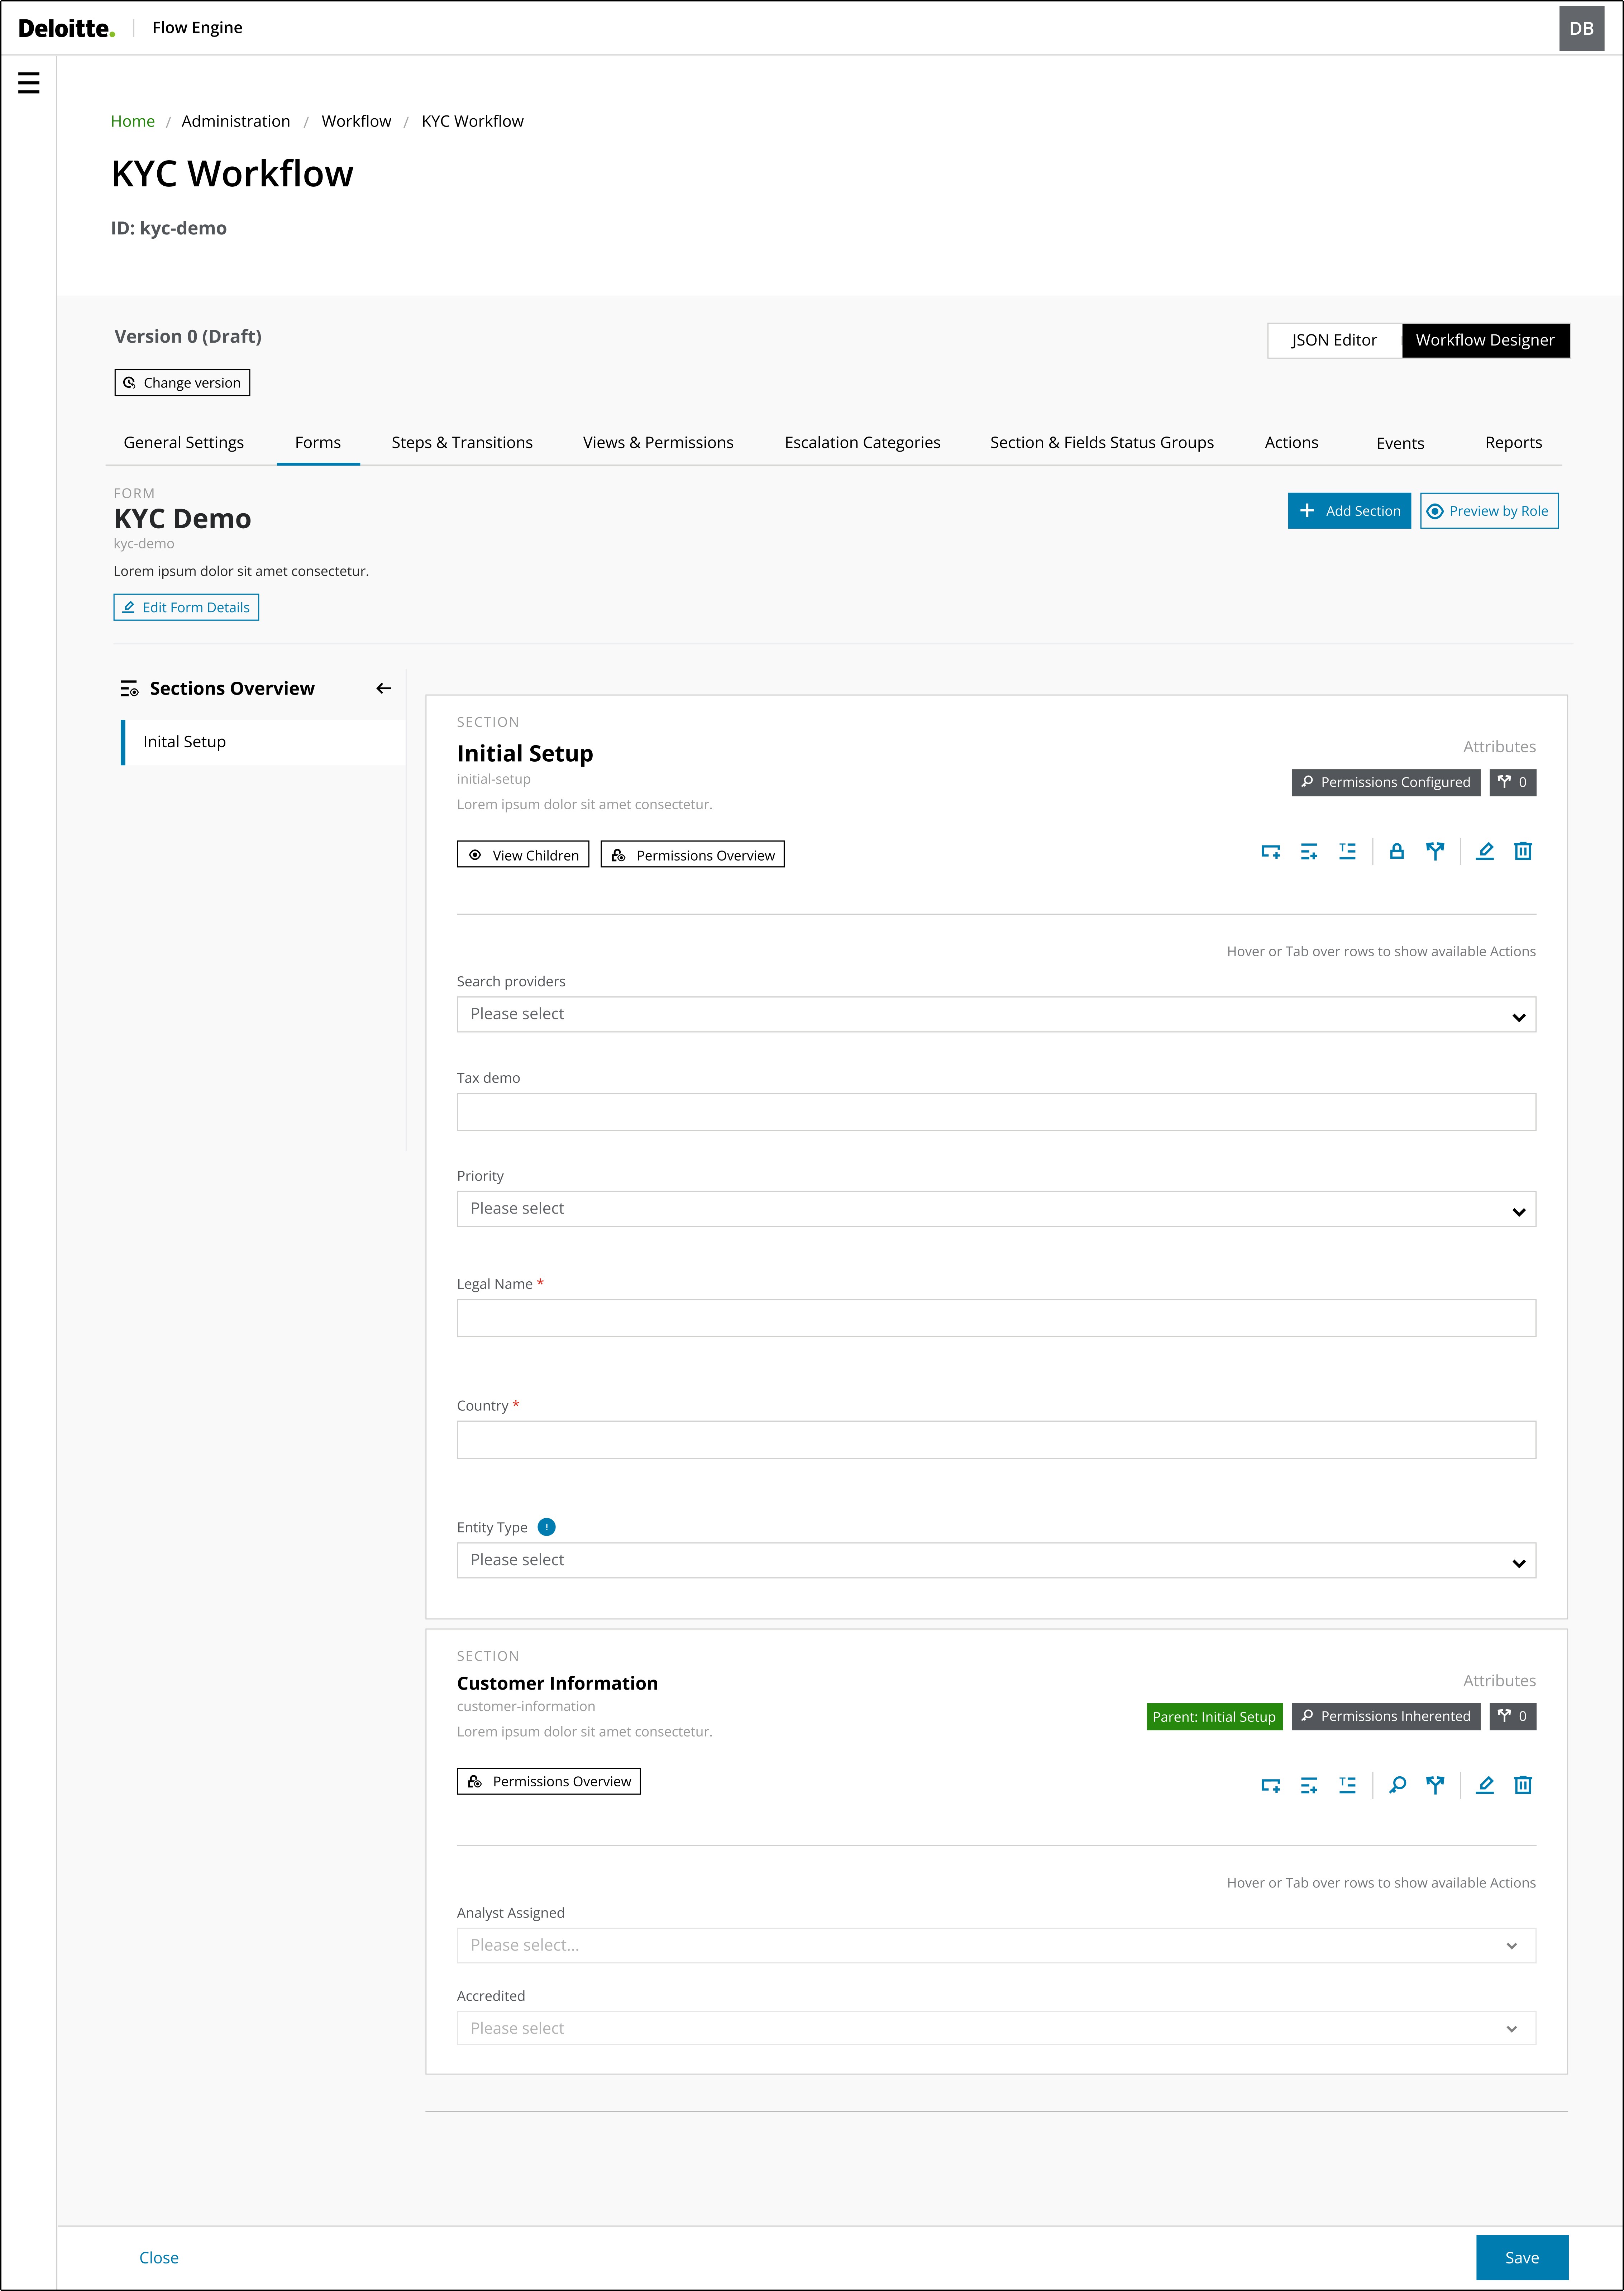Collapse Sections Overview with the left arrow
This screenshot has height=2291, width=1624.
tap(384, 688)
